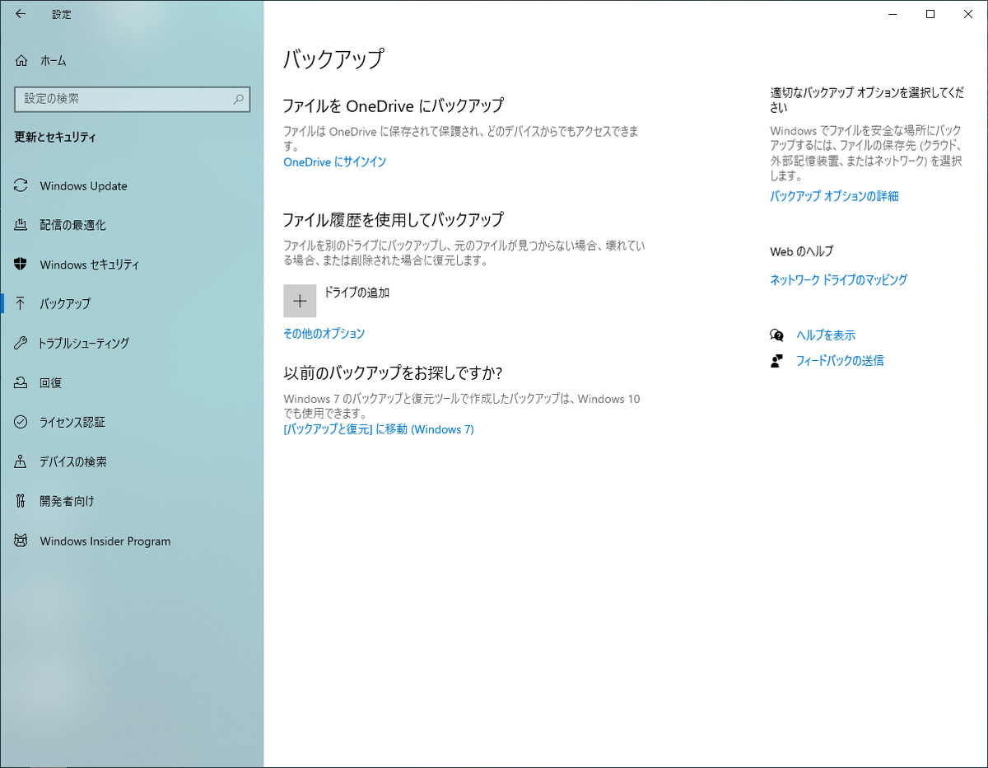Viewport: 988px width, 768px height.
Task: Open その他のオプション link
Action: 324,333
